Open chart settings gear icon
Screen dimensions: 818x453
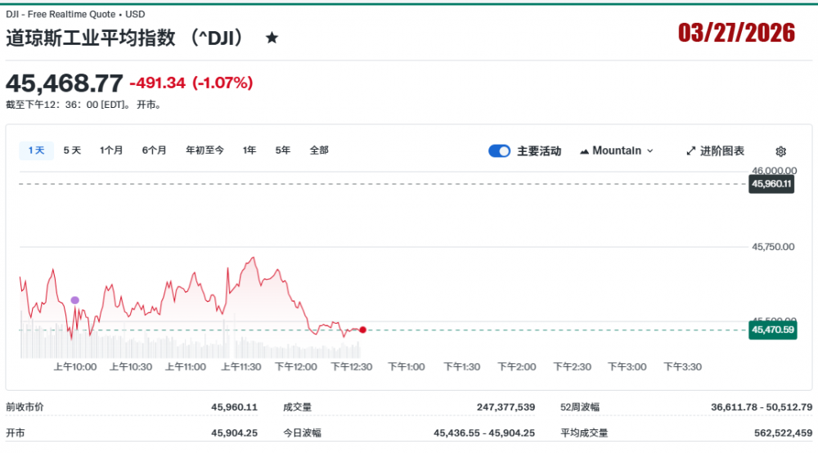780,151
